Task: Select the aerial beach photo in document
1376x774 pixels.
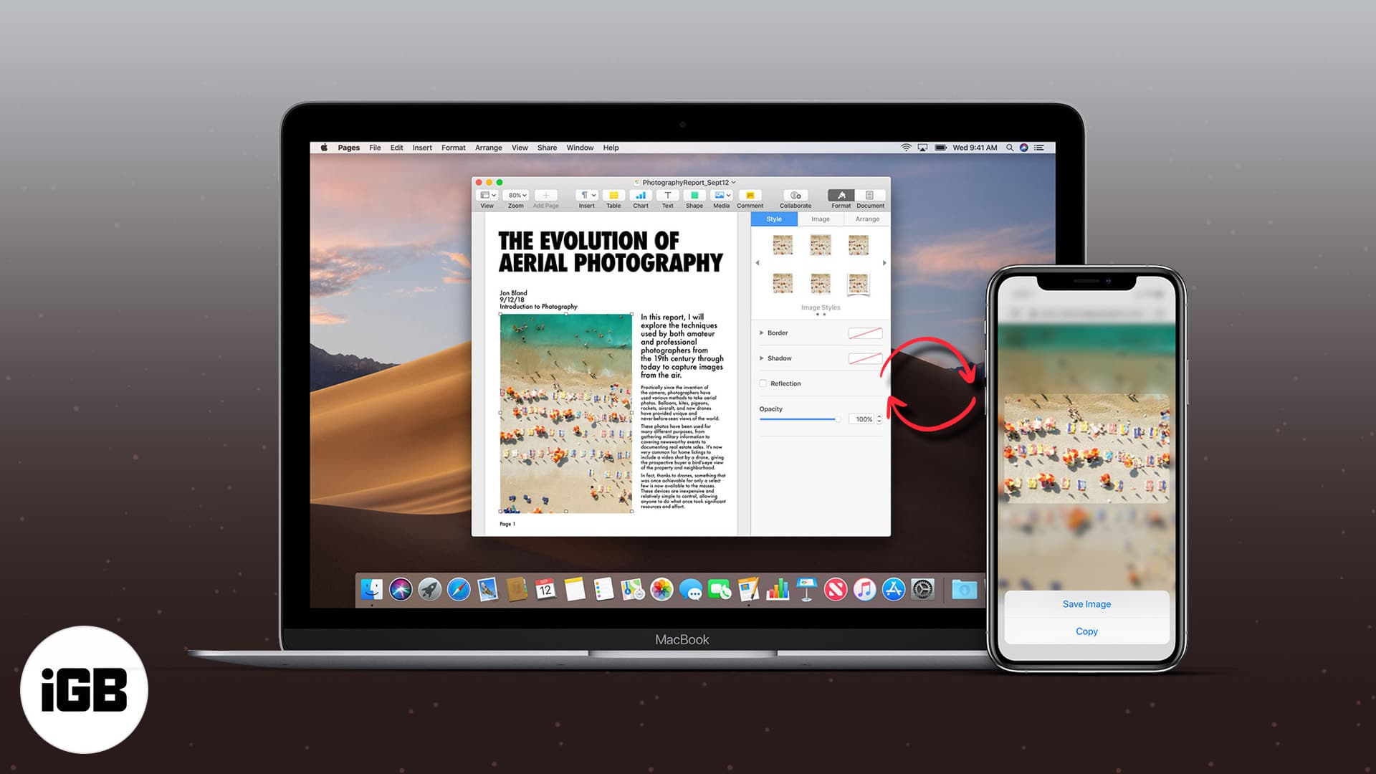Action: 566,413
